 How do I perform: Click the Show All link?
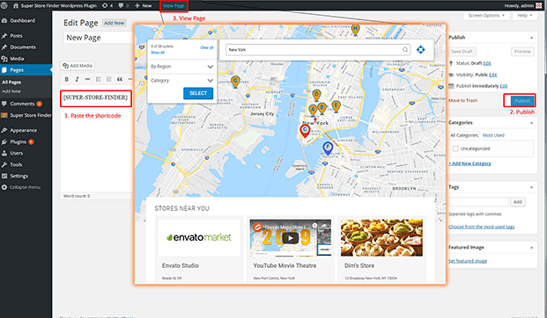[x=158, y=53]
